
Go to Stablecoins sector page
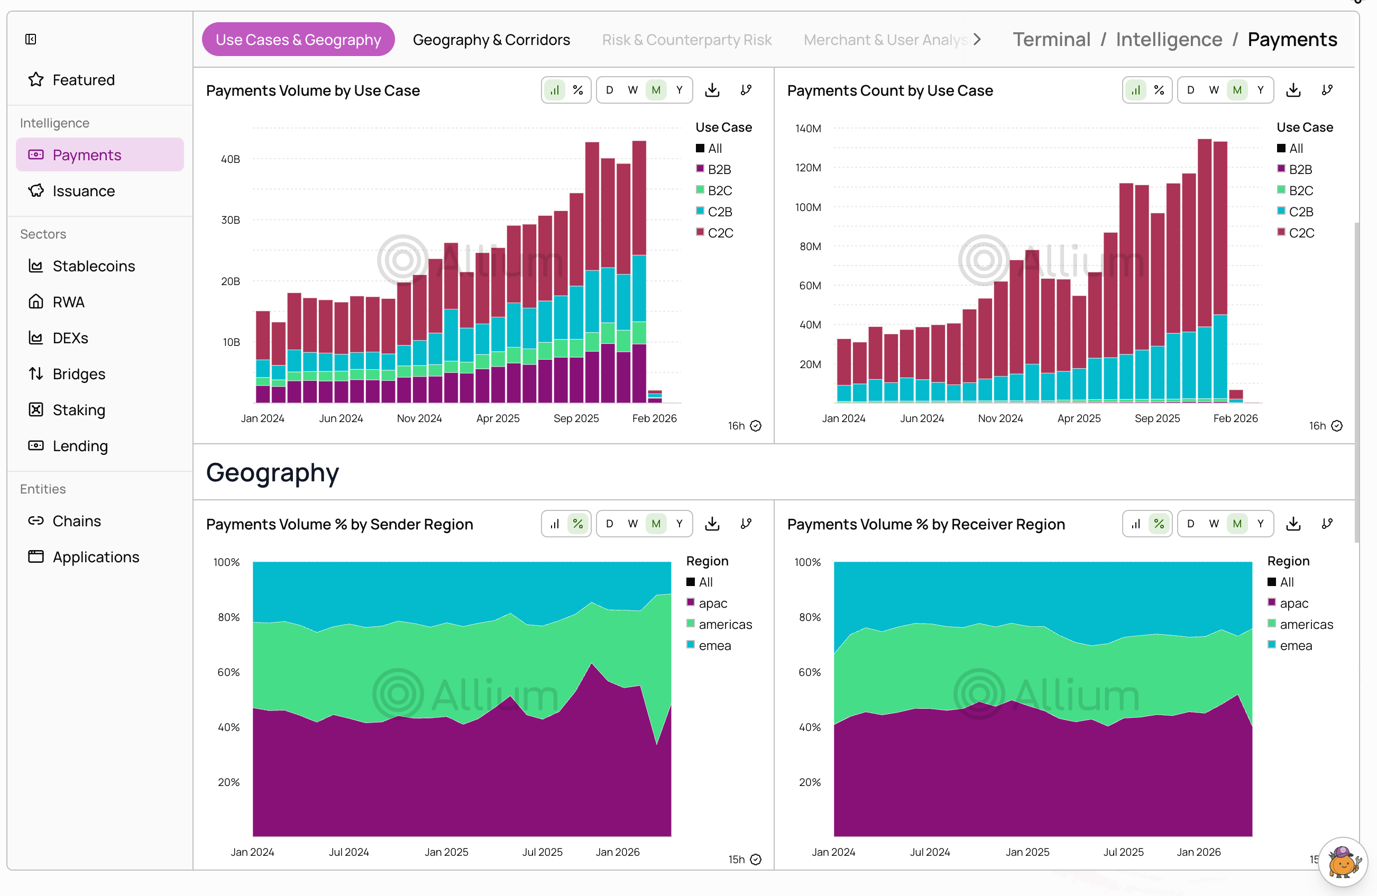(x=93, y=266)
